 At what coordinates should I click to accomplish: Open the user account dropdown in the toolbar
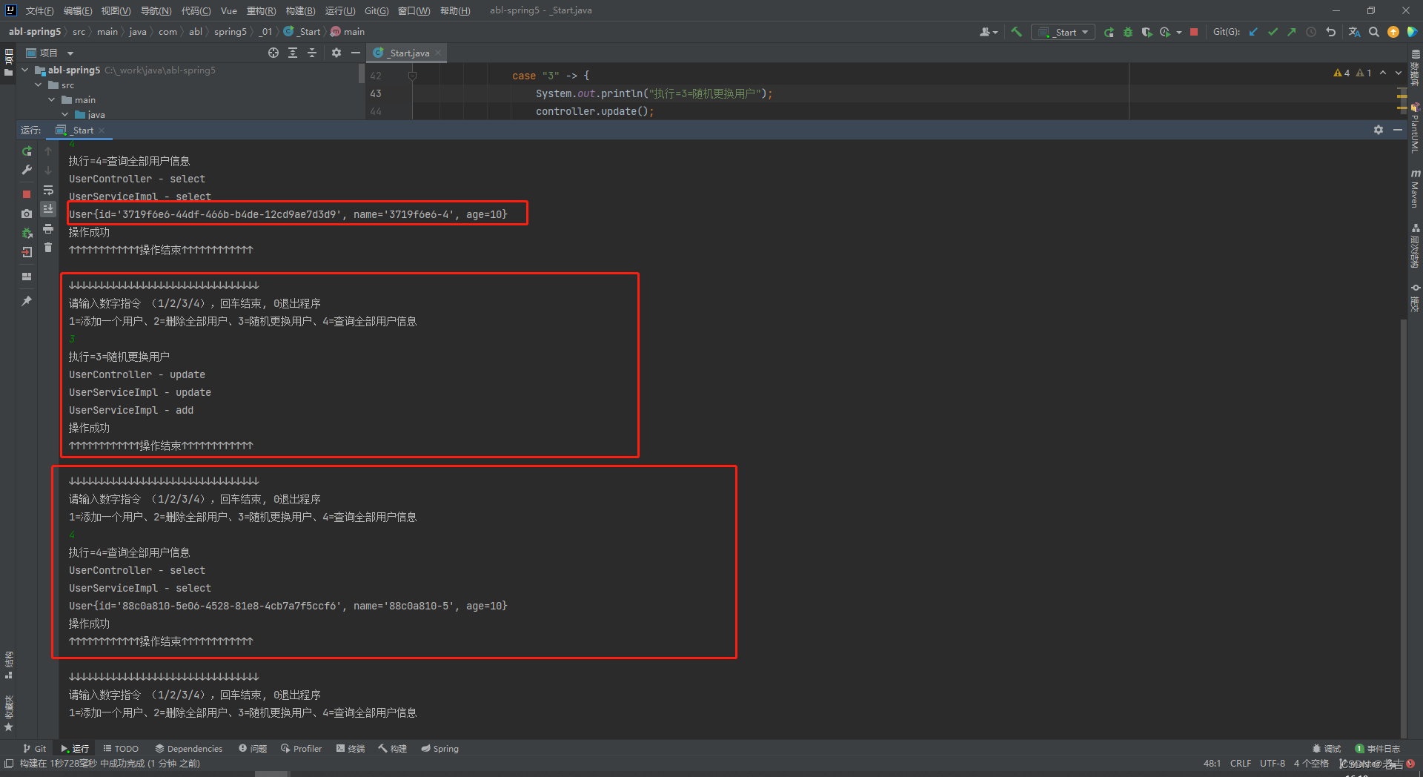click(x=989, y=32)
